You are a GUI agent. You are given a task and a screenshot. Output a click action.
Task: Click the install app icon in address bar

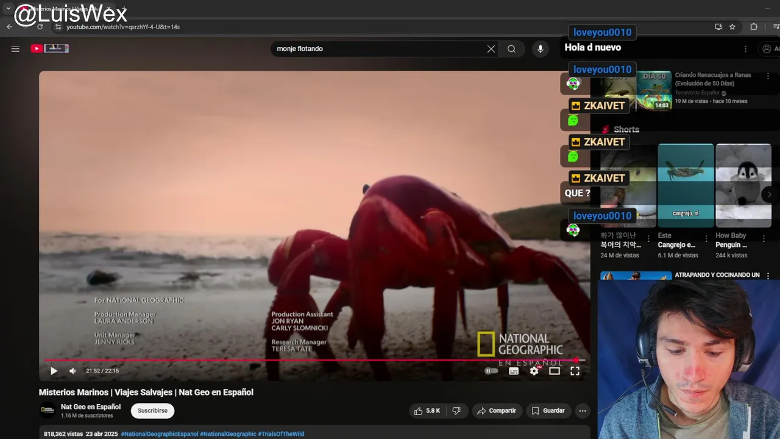718,27
